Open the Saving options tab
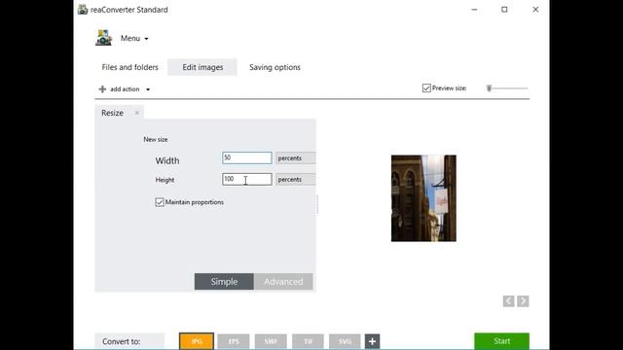The width and height of the screenshot is (623, 350). (x=275, y=67)
